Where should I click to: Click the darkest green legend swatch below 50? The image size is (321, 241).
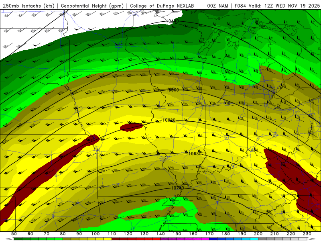click(x=18, y=239)
